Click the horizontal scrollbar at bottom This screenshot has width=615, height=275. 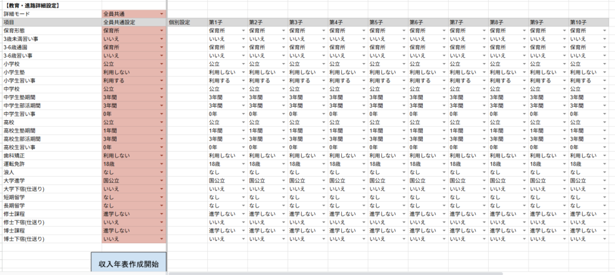coord(360,273)
